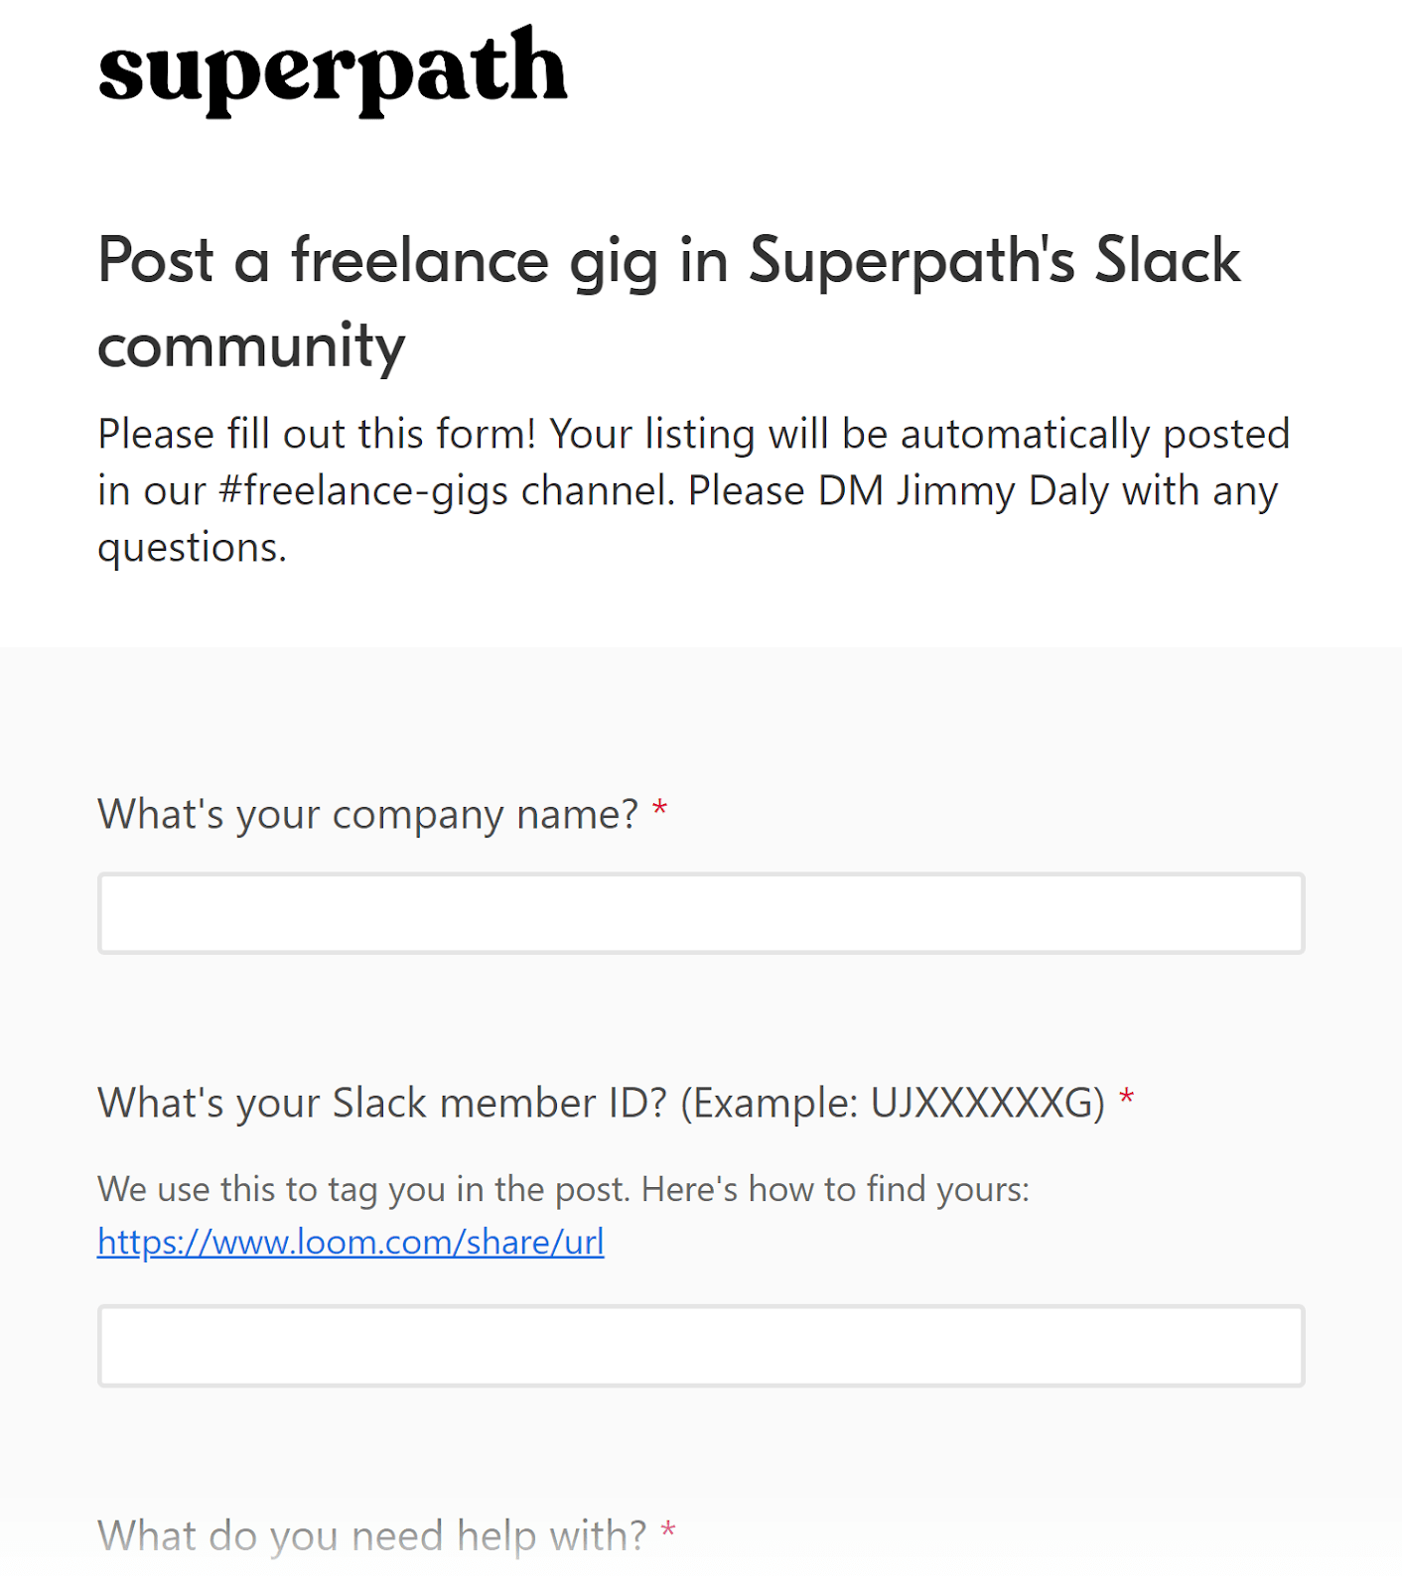
Task: Click the word "community" in the heading
Action: pyautogui.click(x=250, y=345)
